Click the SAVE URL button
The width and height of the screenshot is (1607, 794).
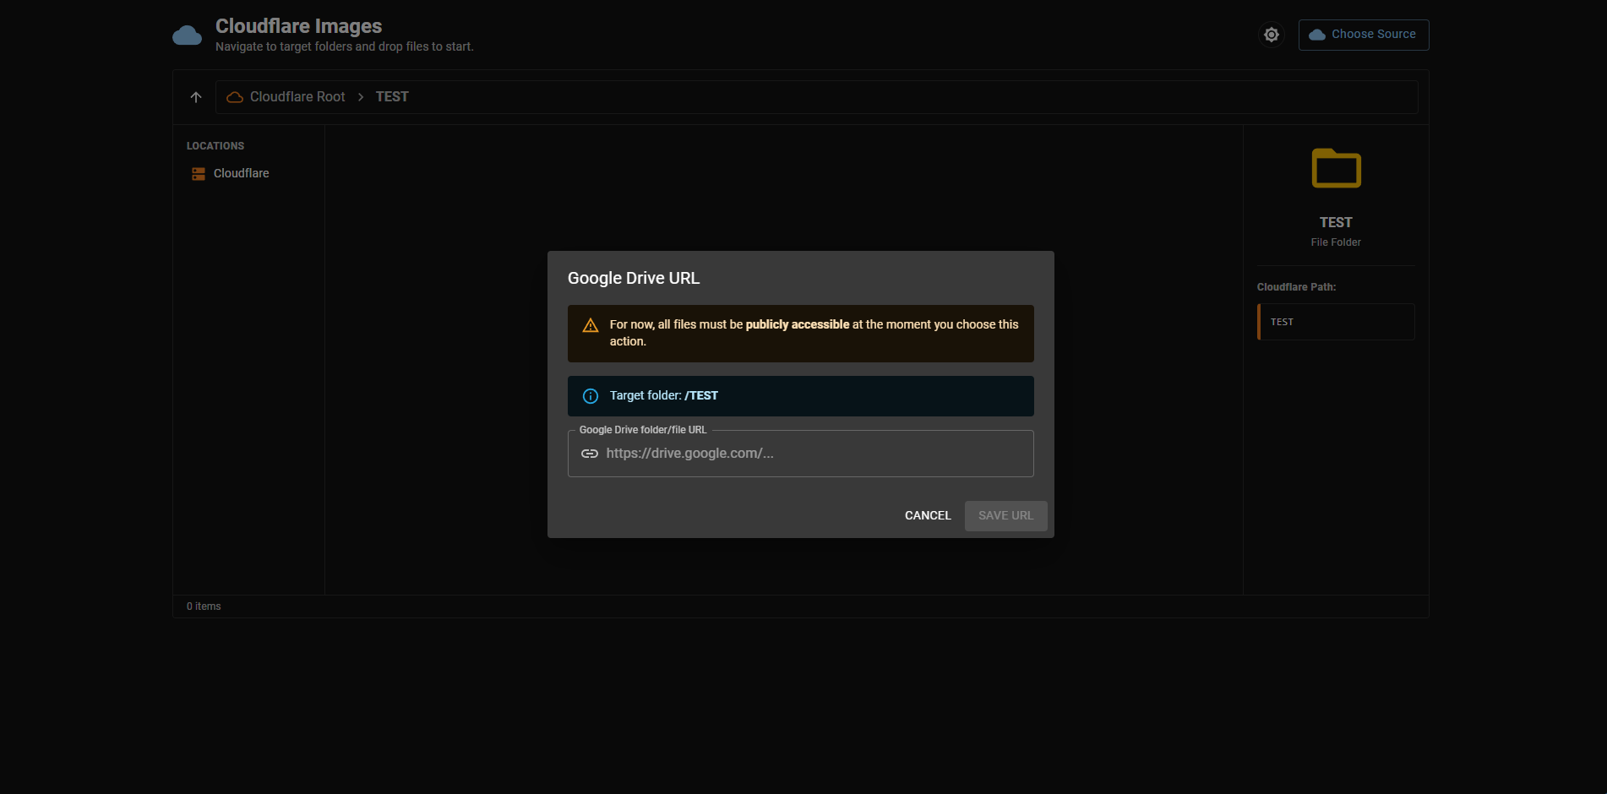[1005, 516]
